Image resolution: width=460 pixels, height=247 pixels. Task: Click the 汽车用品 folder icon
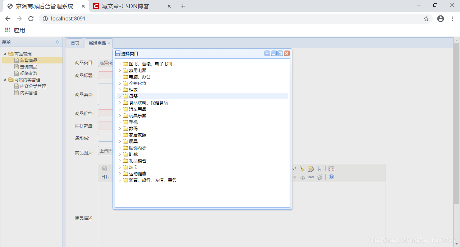(125, 109)
